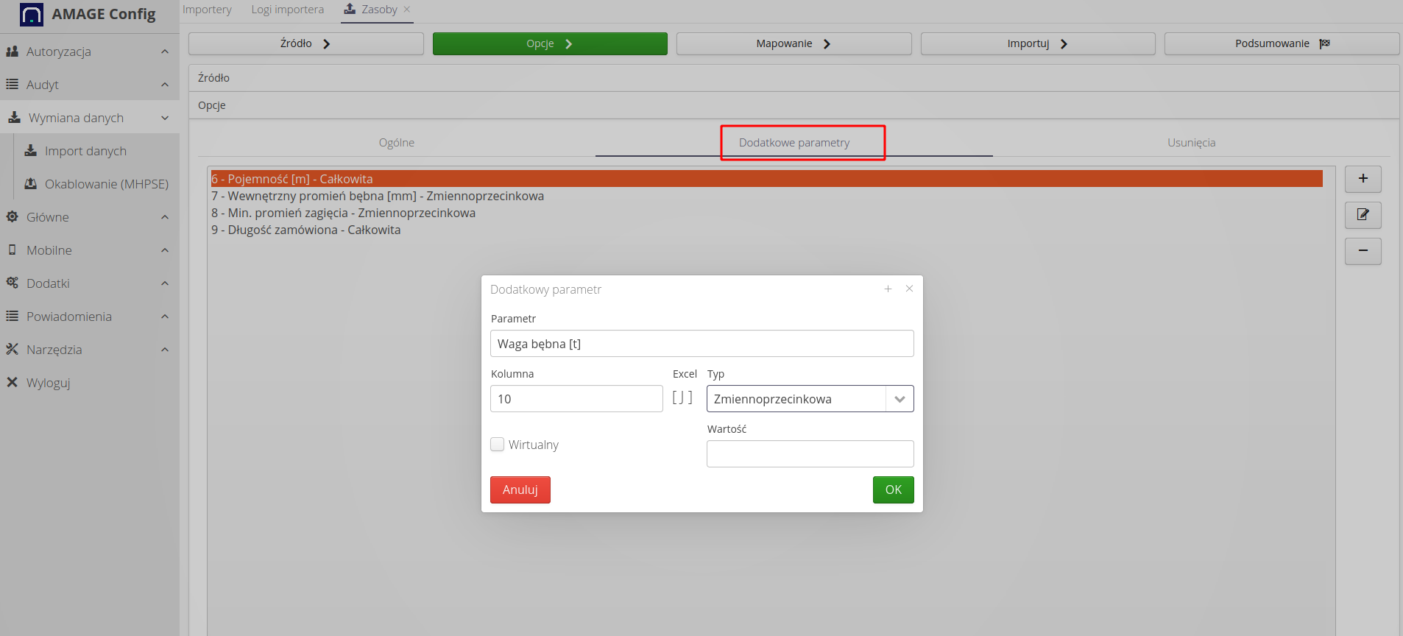
Task: Click the minus icon to remove parameter
Action: pos(1363,251)
